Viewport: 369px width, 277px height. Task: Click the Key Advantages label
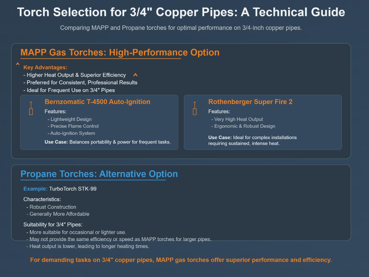pos(45,67)
